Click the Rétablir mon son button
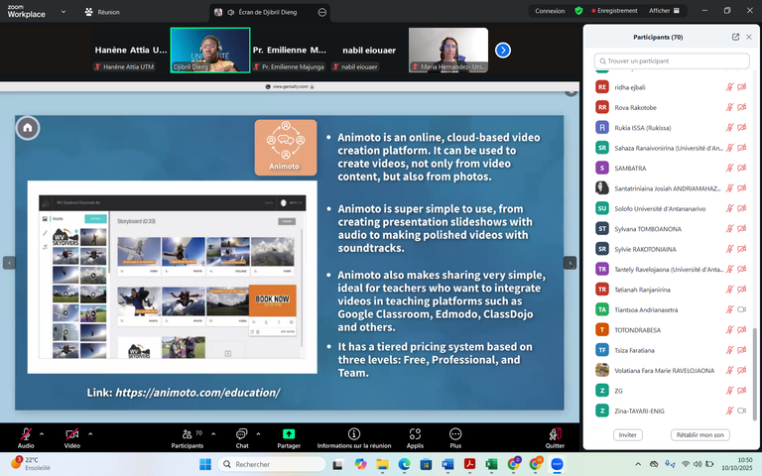 pos(699,434)
